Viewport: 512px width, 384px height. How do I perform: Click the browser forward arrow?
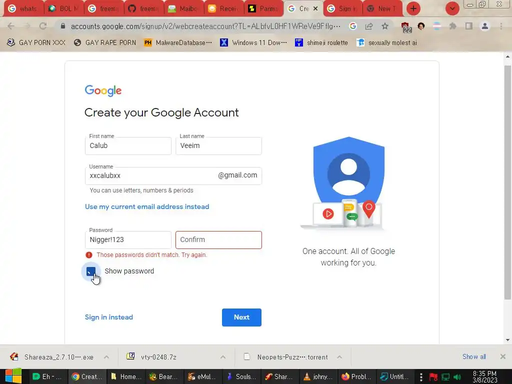27,26
